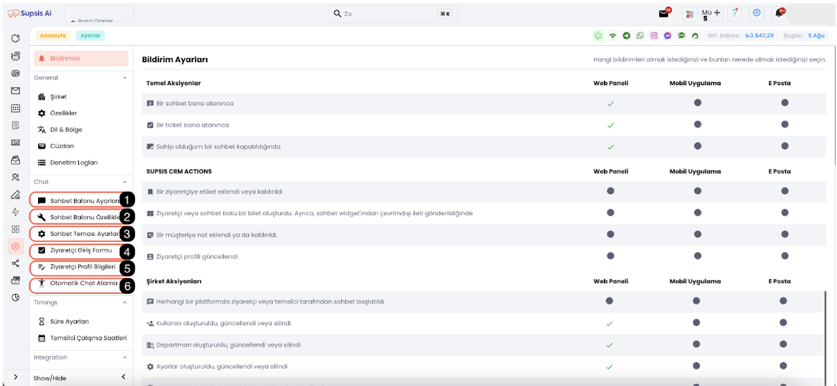Click the Bugün date badge
Image resolution: width=837 pixels, height=386 pixels.
[x=804, y=35]
